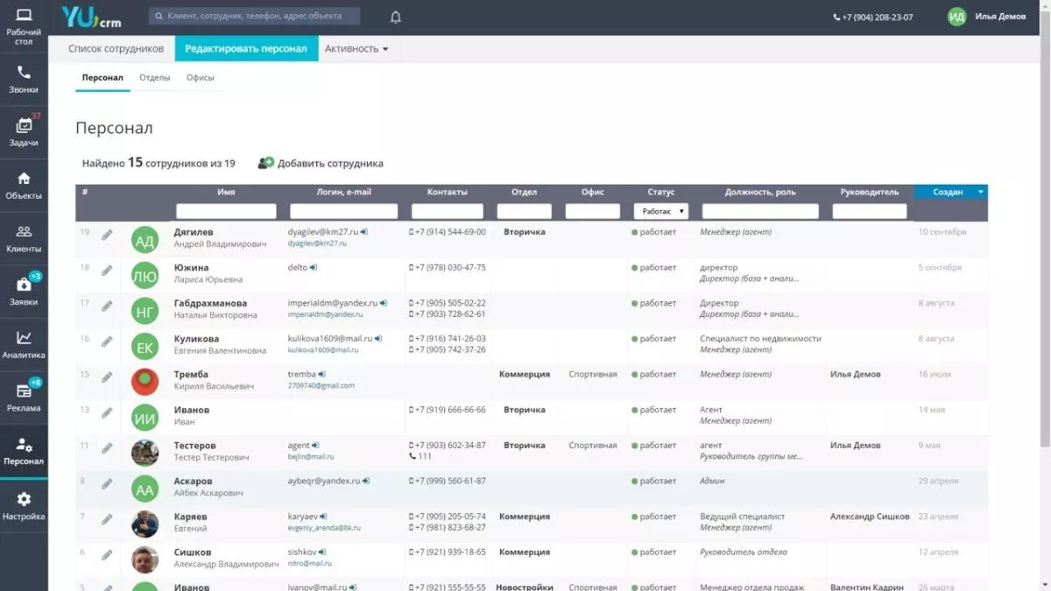Switch to the Отделы sub-tab
This screenshot has width=1051, height=591.
pos(155,78)
